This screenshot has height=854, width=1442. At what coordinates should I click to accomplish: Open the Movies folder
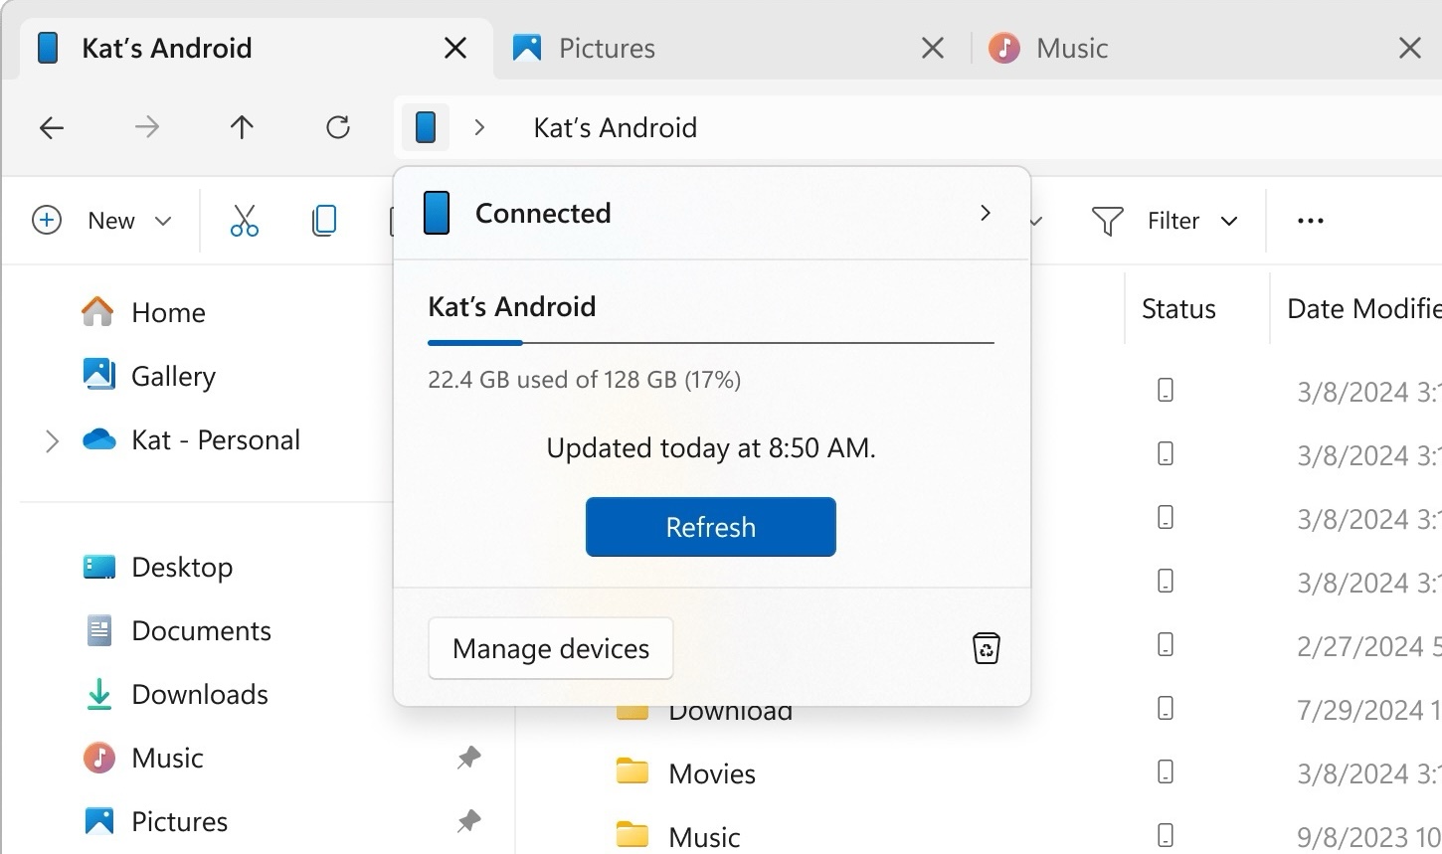[x=713, y=772]
